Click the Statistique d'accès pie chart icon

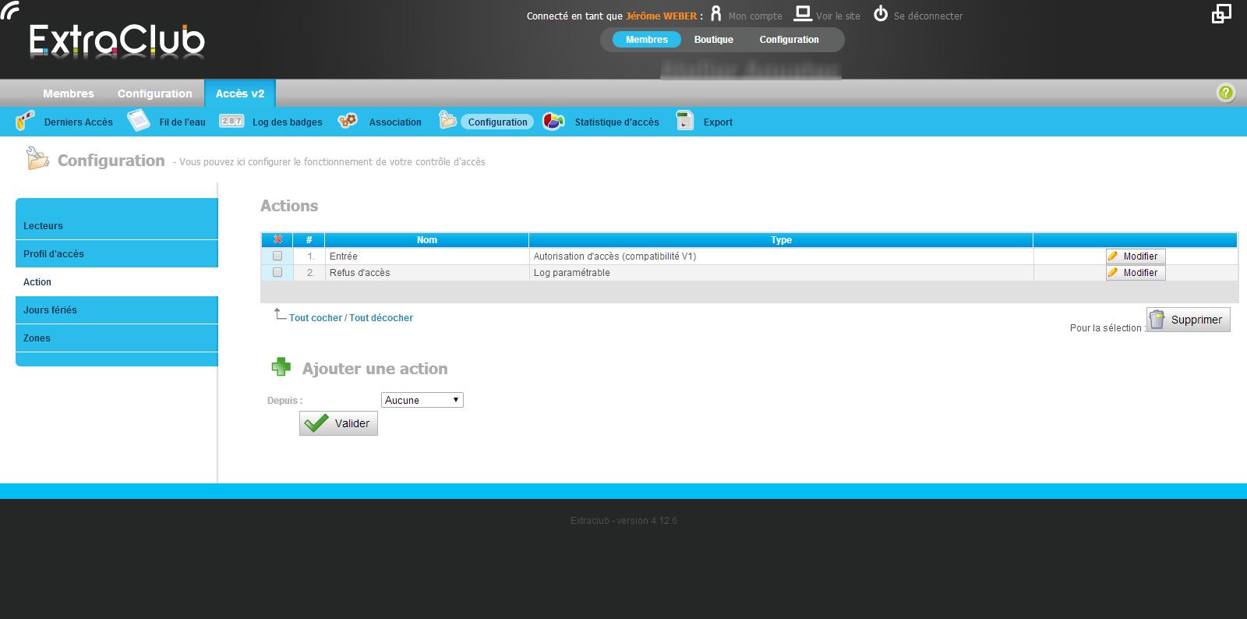click(553, 121)
